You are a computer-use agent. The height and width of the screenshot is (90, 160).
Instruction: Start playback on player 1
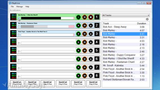click(78, 17)
